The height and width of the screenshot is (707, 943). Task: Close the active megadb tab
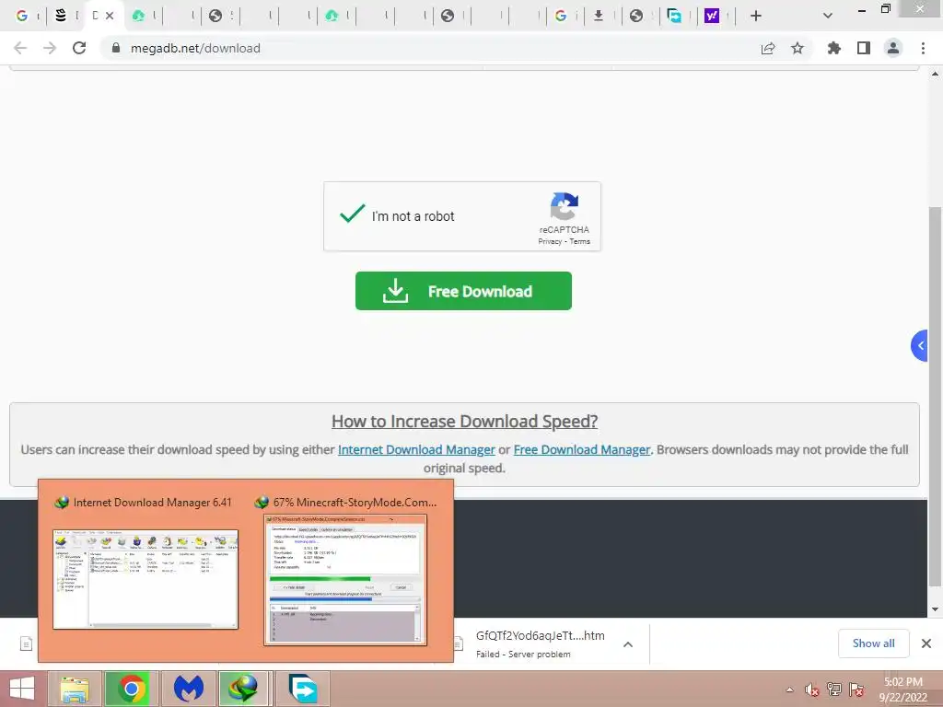(x=110, y=17)
